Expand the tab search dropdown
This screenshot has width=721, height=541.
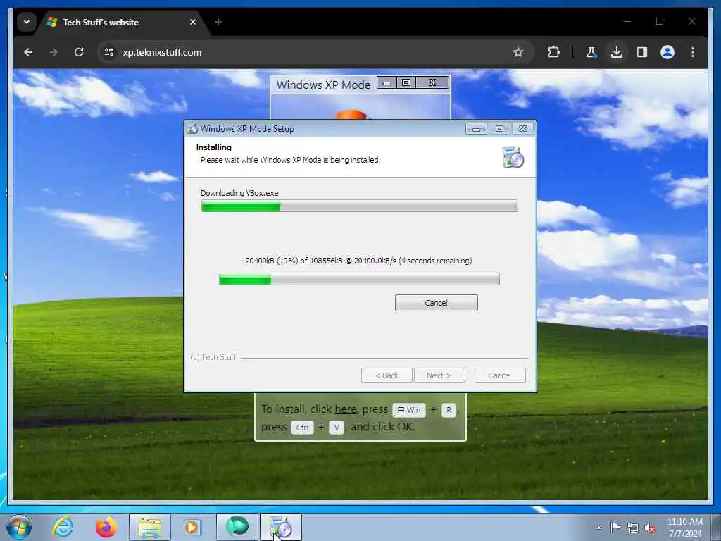pos(27,22)
